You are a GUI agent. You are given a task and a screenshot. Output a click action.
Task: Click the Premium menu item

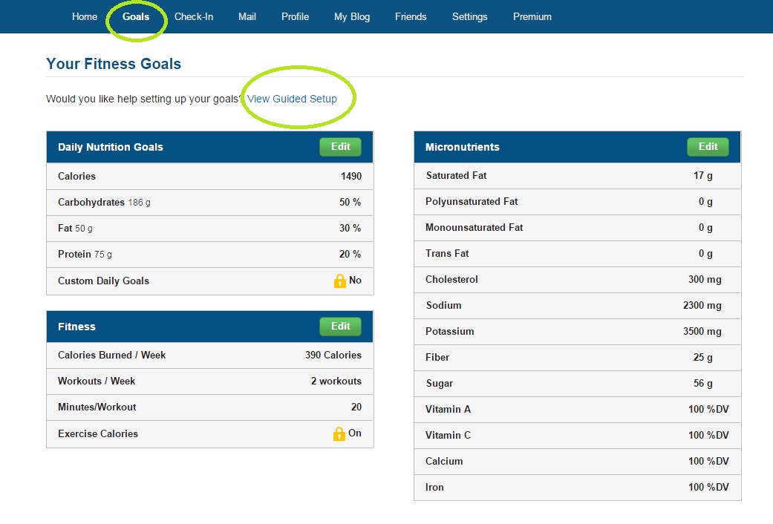coord(532,16)
